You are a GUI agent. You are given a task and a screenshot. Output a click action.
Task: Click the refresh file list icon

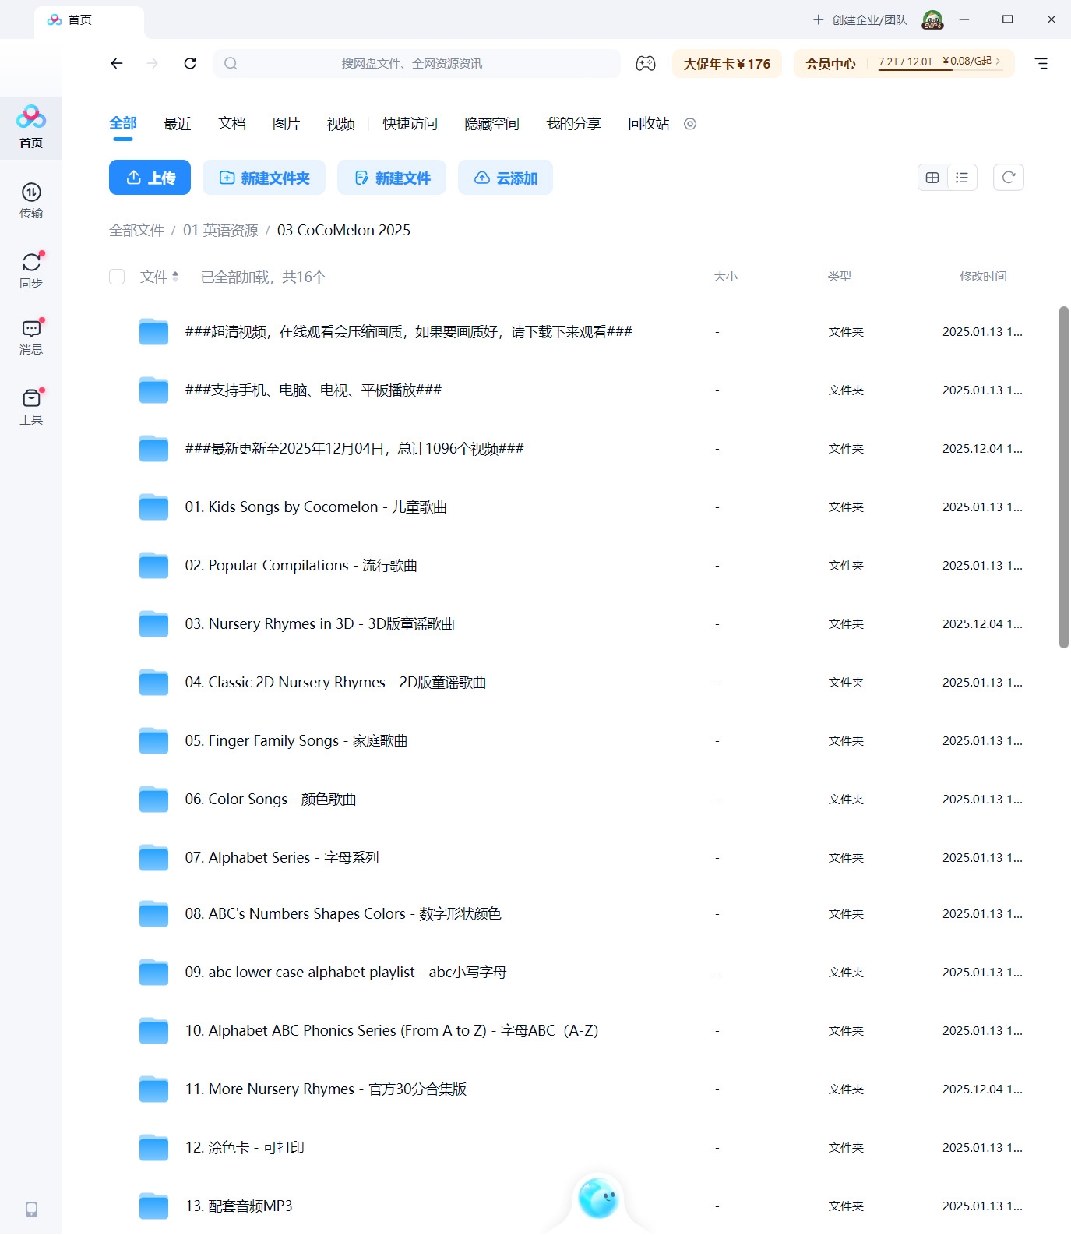pos(1008,178)
